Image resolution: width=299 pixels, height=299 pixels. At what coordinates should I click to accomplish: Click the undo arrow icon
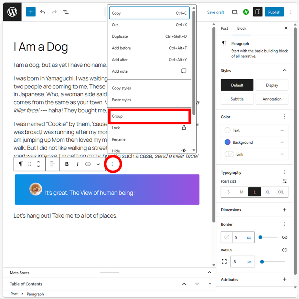pos(43,12)
